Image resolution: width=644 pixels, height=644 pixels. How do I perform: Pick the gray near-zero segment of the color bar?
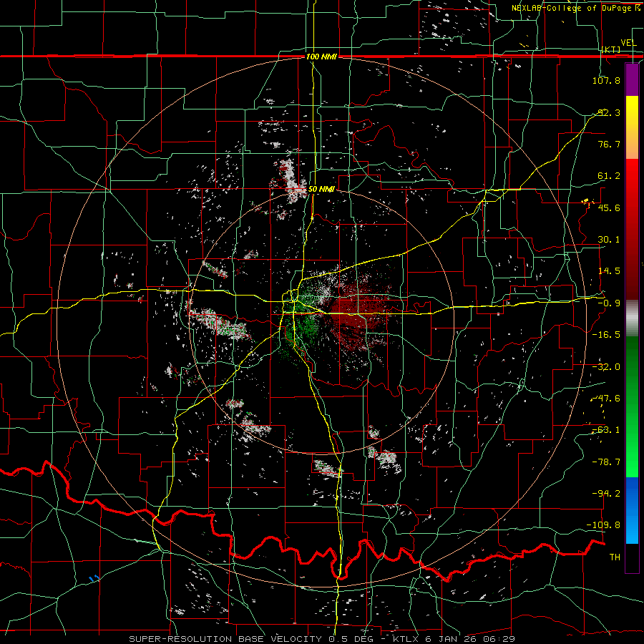[632, 318]
